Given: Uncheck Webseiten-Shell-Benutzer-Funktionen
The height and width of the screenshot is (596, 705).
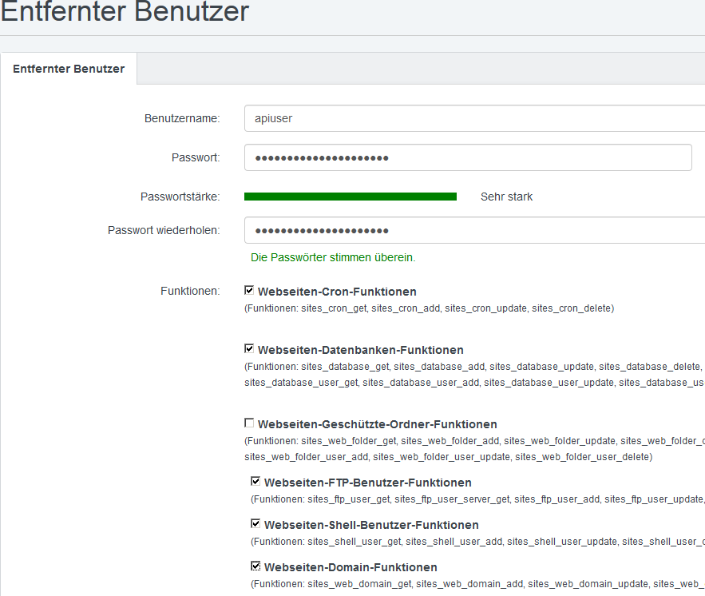Looking at the screenshot, I should click(255, 523).
